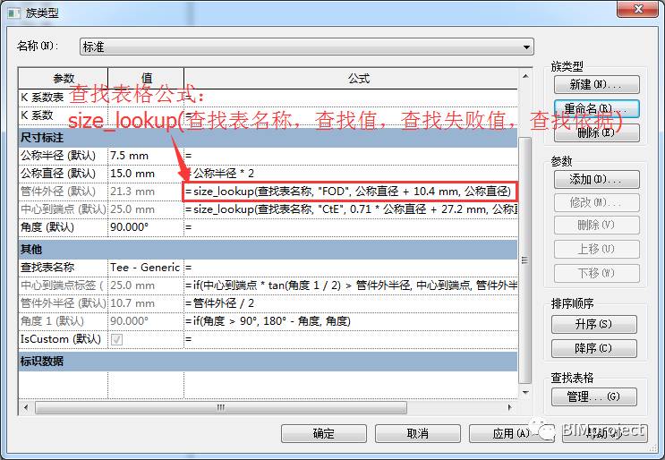Select the IsCustom (默认) parameter
The width and height of the screenshot is (665, 460).
click(64, 339)
